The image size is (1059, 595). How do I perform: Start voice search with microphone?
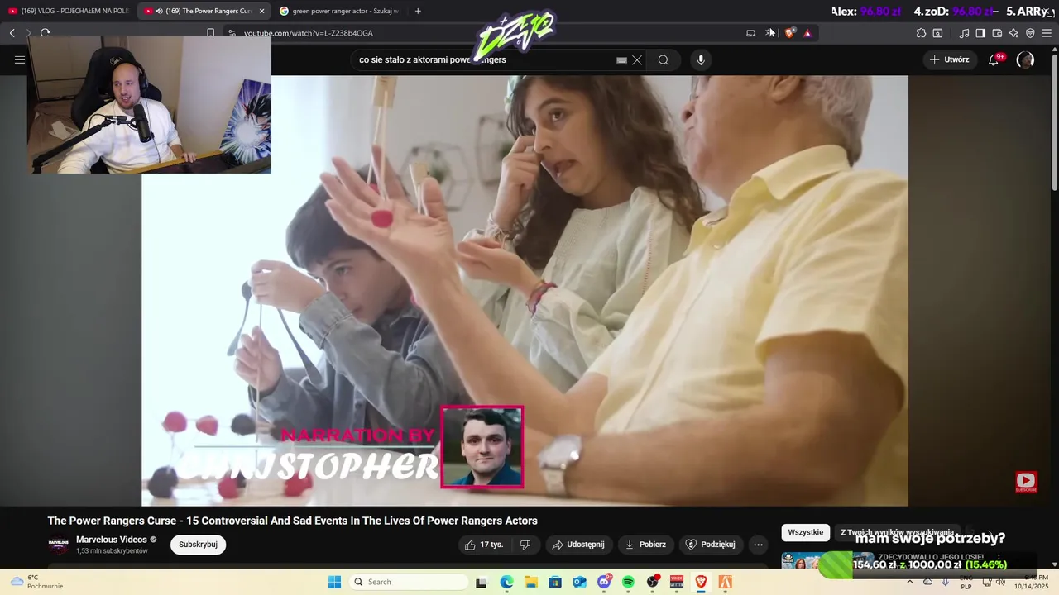pyautogui.click(x=701, y=59)
